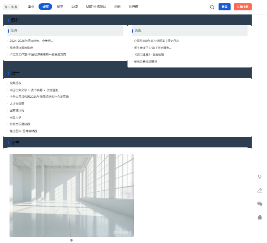Open the WeChat icon in sidebar

[260, 204]
